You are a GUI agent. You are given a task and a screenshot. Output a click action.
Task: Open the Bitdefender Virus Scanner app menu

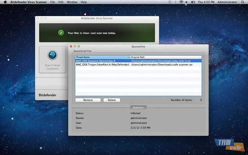pos(29,2)
